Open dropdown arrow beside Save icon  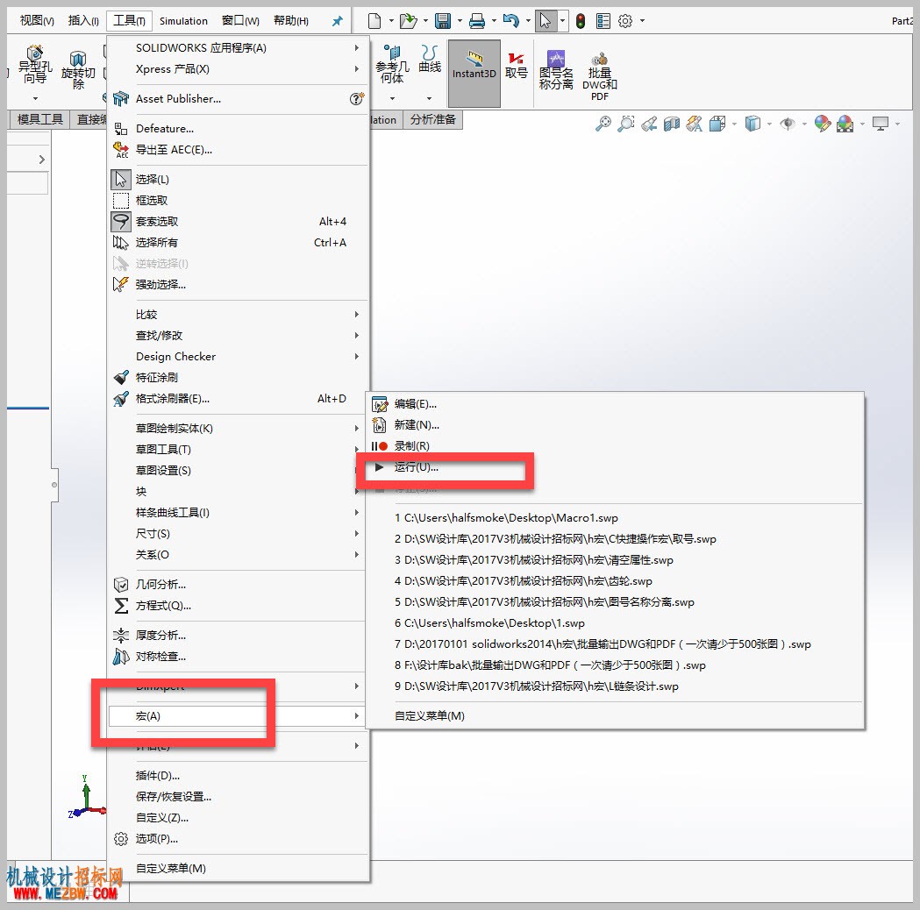460,21
